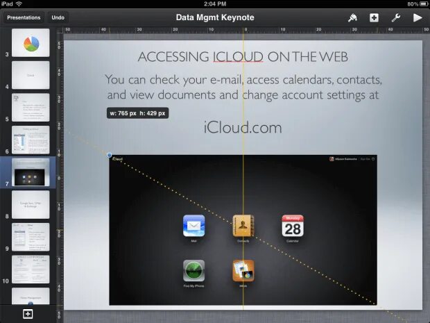The height and width of the screenshot is (323, 430).
Task: Tap the Wi-Fi icon in status bar
Action: 19,4
